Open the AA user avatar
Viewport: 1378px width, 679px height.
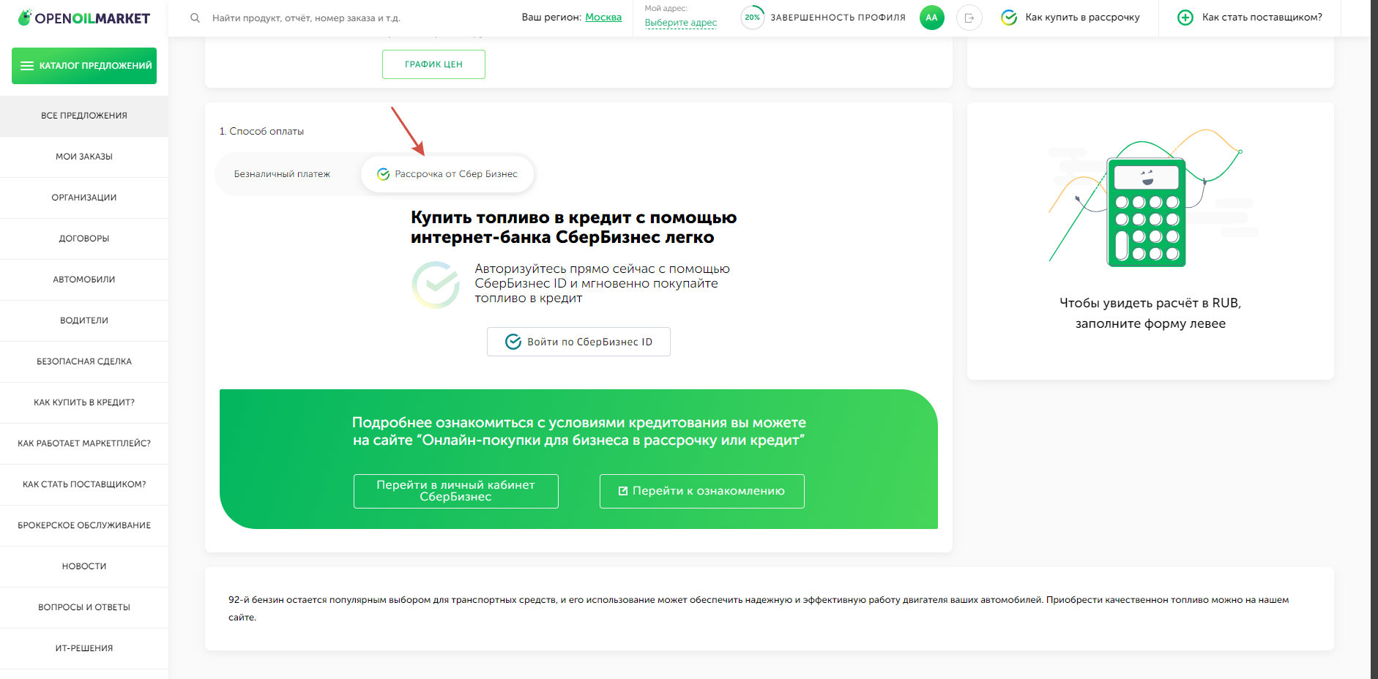[932, 18]
